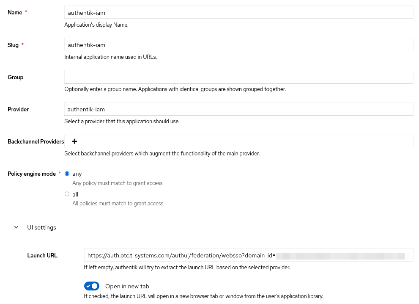This screenshot has height=304, width=419.
Task: Click the "Provider" field label
Action: [18, 109]
